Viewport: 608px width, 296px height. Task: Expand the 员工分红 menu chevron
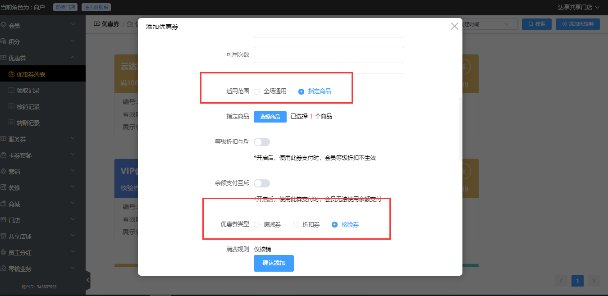click(73, 252)
